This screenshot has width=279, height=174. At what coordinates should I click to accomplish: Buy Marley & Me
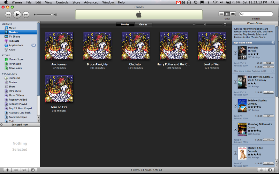click(x=269, y=163)
